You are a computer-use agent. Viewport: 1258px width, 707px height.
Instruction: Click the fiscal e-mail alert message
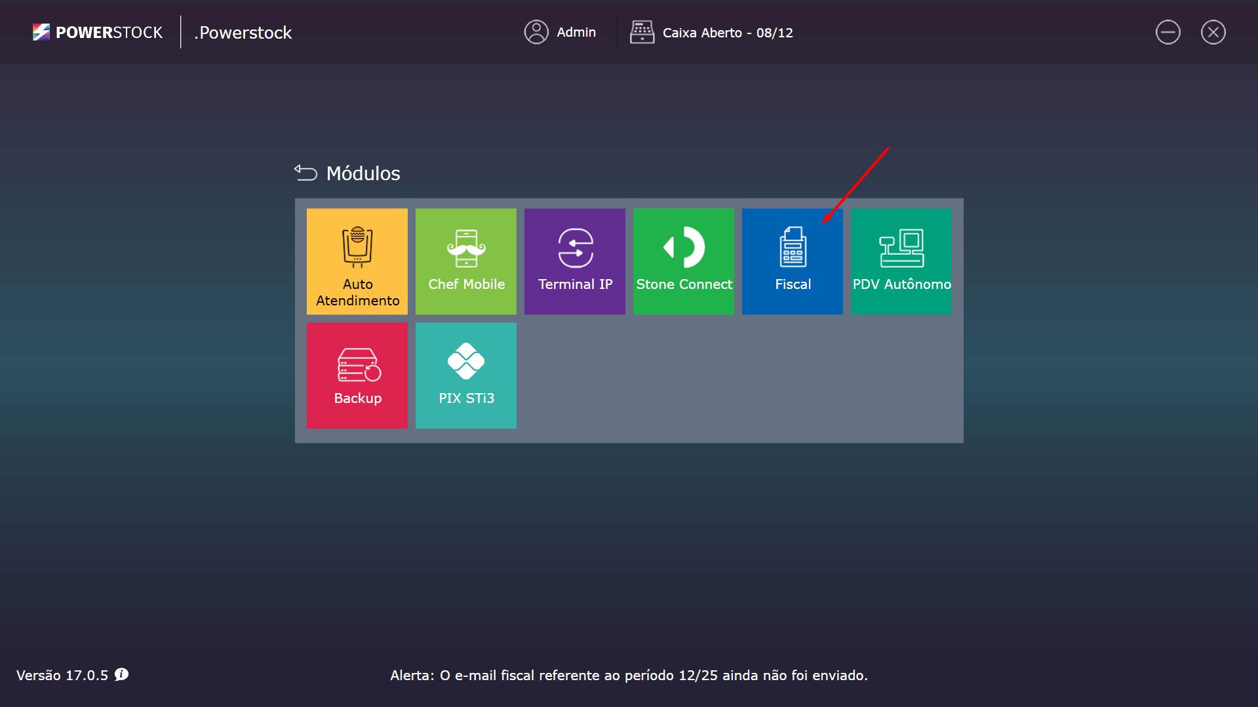[x=629, y=676]
